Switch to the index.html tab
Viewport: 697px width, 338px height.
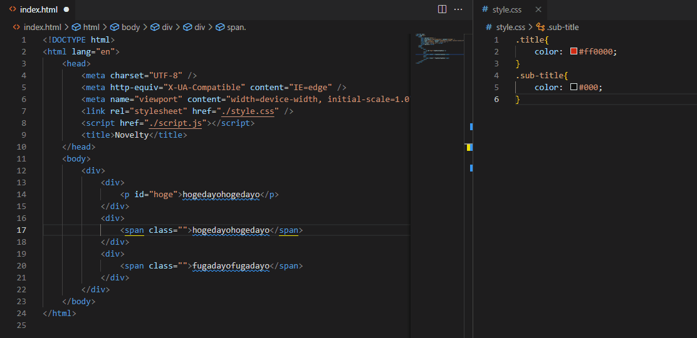[x=38, y=9]
